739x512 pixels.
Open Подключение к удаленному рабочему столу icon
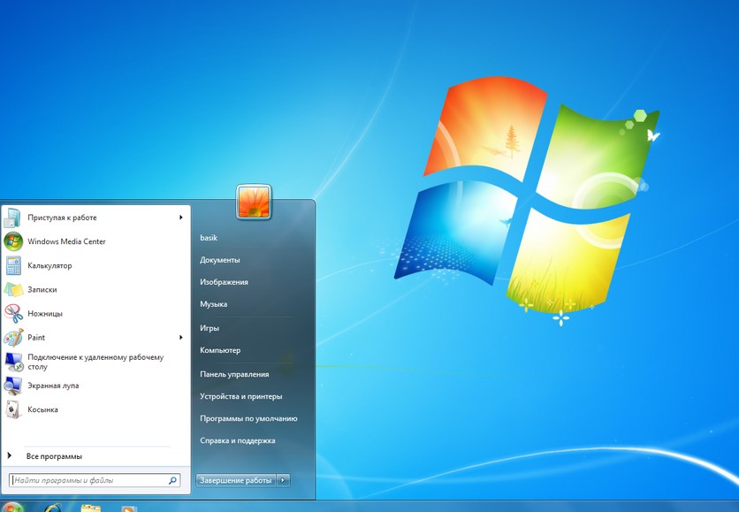tap(13, 361)
